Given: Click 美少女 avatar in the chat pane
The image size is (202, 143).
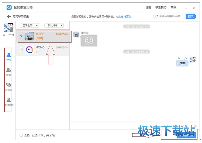Looking at the screenshot, I should point(76,34).
